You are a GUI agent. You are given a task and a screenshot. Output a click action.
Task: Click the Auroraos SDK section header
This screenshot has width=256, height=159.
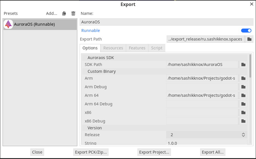pos(165,58)
